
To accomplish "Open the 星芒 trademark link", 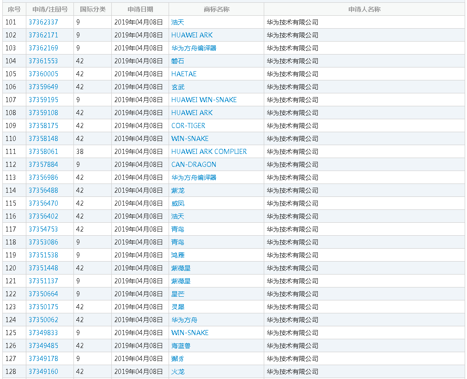I will 178,294.
